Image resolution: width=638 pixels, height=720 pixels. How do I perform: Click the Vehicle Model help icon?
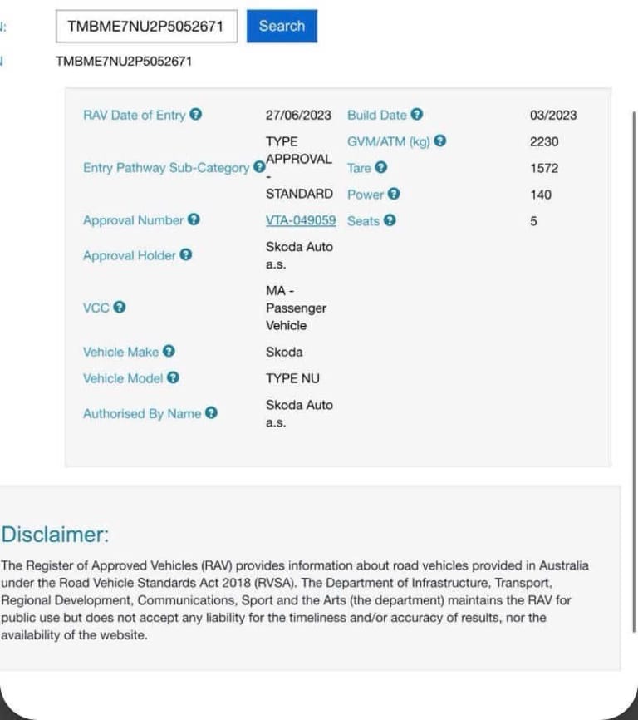[x=173, y=377]
